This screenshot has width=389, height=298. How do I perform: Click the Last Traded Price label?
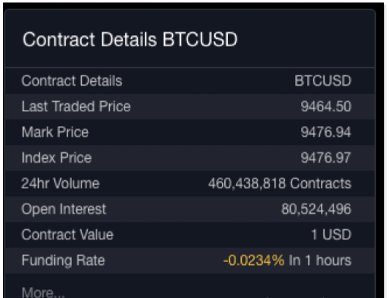pos(76,106)
